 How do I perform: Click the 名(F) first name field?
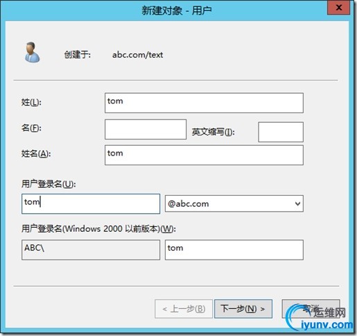coord(146,129)
